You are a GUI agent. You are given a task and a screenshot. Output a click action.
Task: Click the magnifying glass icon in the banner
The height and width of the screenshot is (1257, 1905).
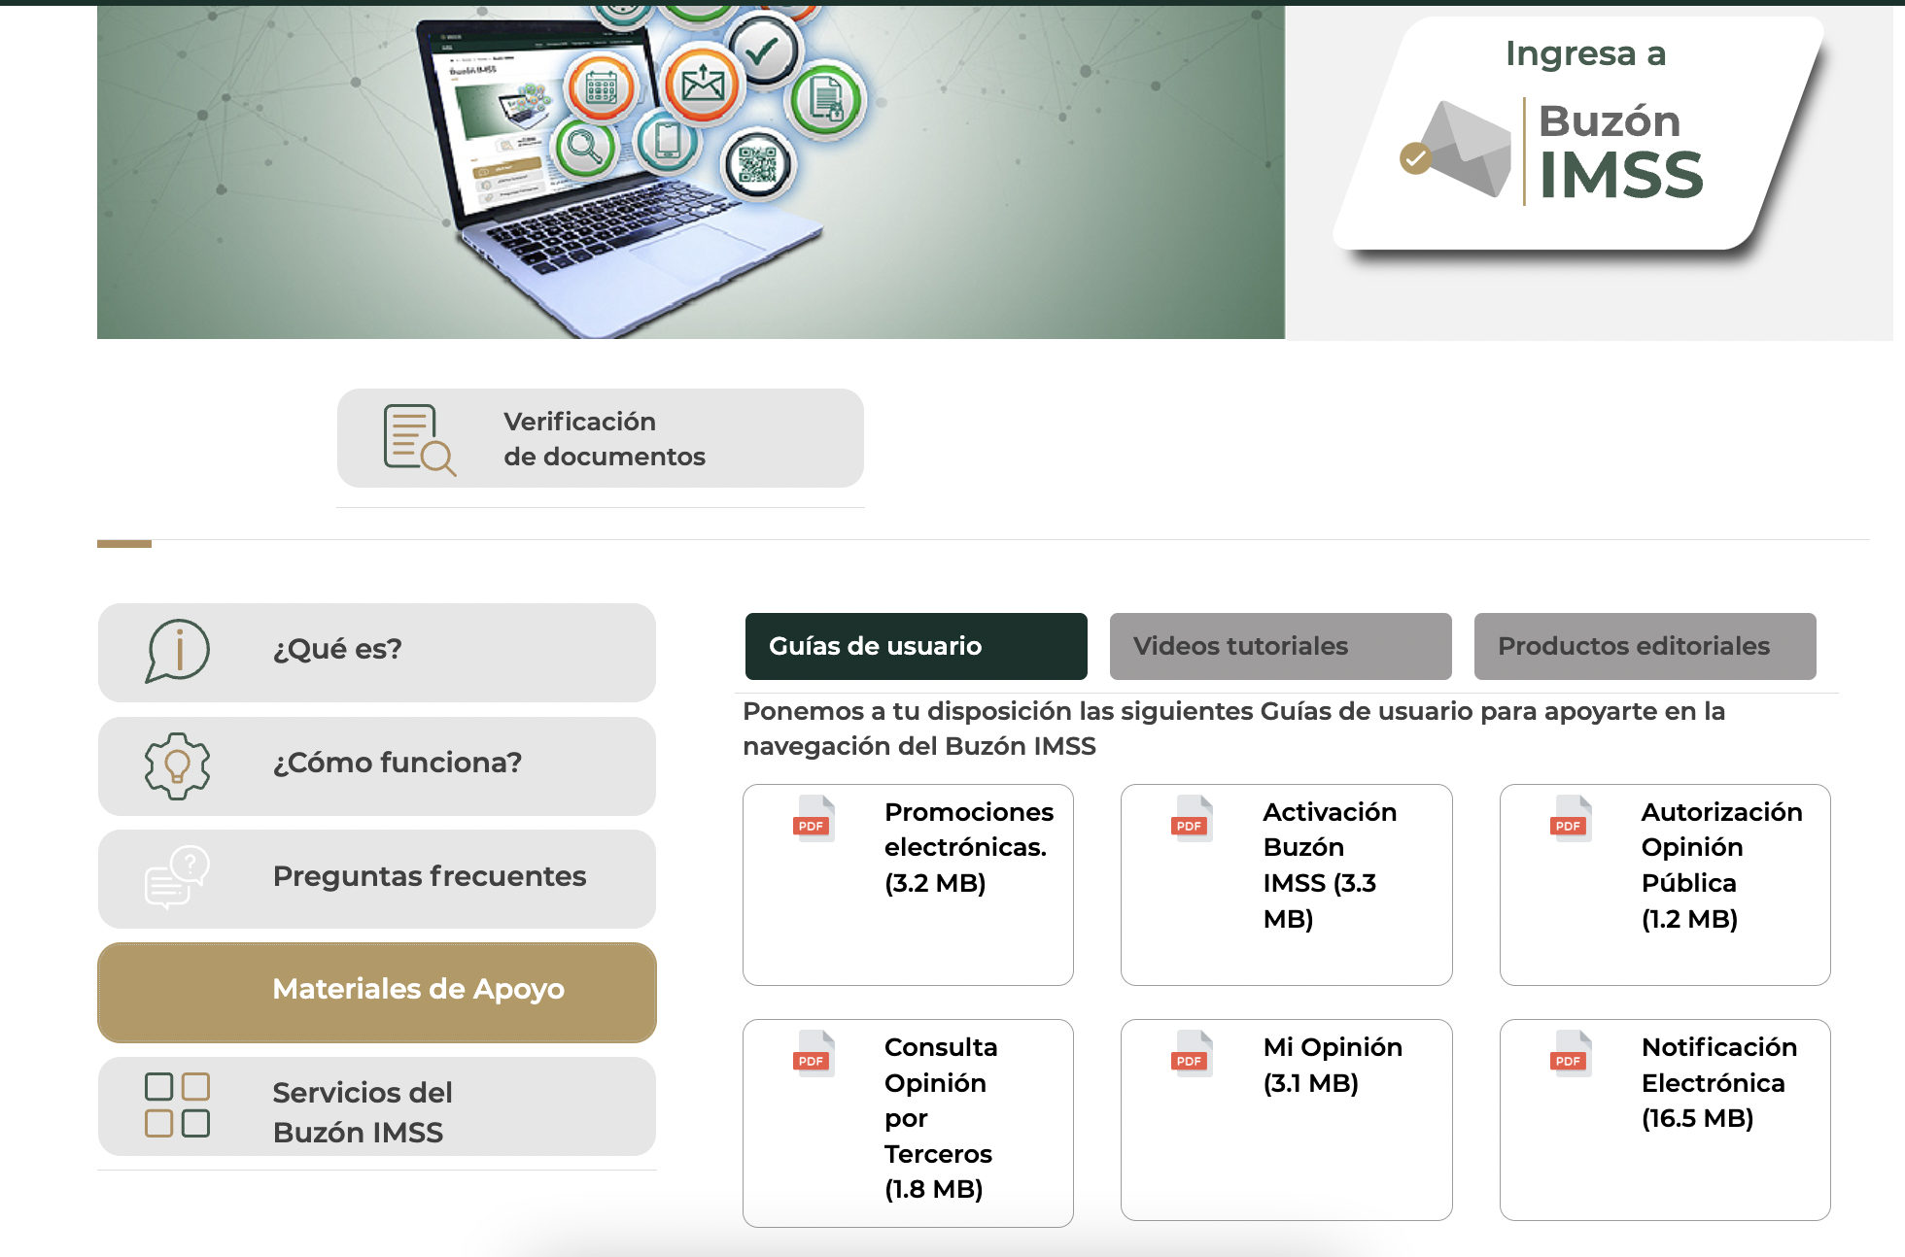[x=583, y=147]
